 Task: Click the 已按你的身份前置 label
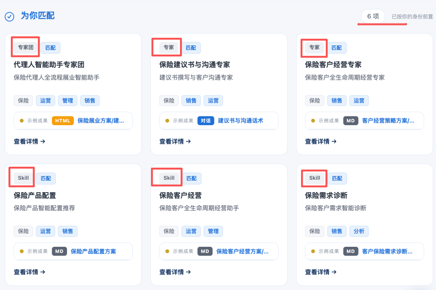pyautogui.click(x=412, y=17)
